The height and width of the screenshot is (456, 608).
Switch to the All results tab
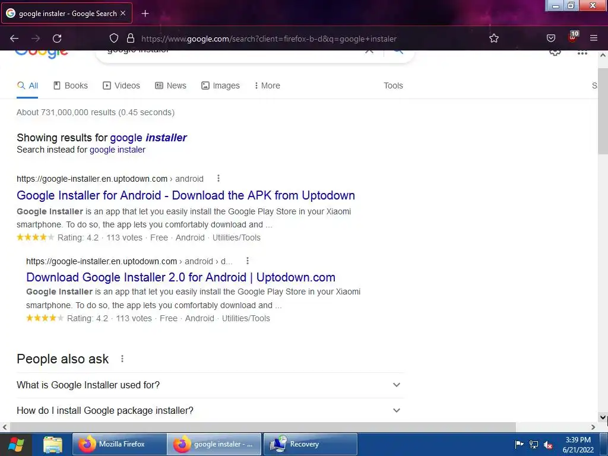coord(27,85)
